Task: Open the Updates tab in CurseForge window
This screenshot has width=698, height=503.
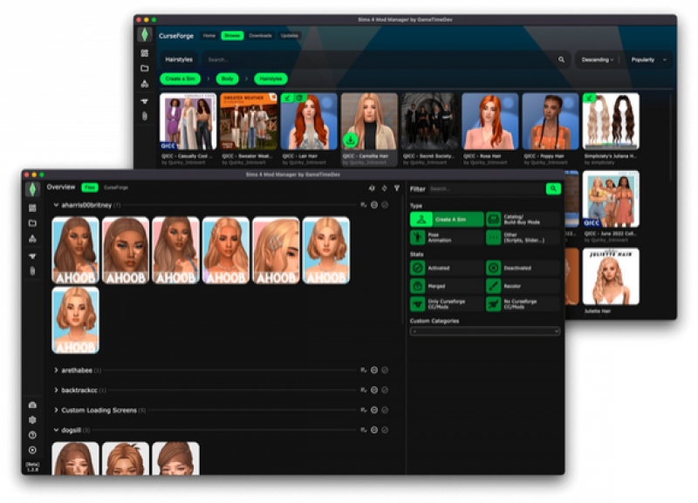Action: tap(290, 36)
